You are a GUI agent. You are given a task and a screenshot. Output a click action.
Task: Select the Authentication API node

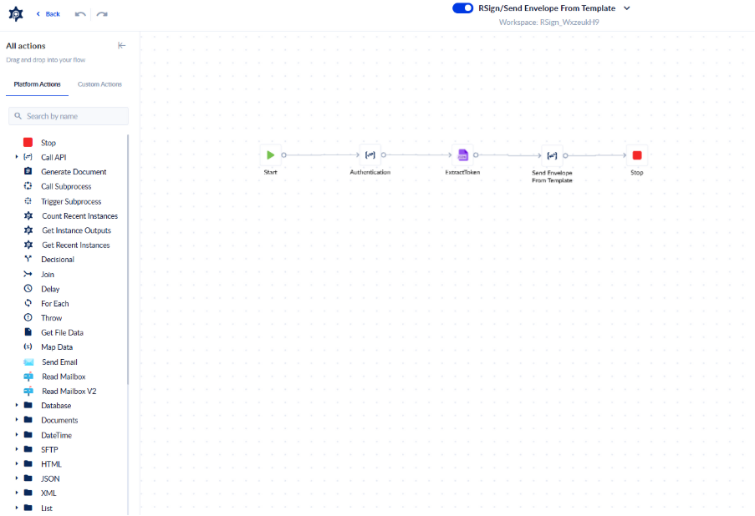tap(370, 154)
